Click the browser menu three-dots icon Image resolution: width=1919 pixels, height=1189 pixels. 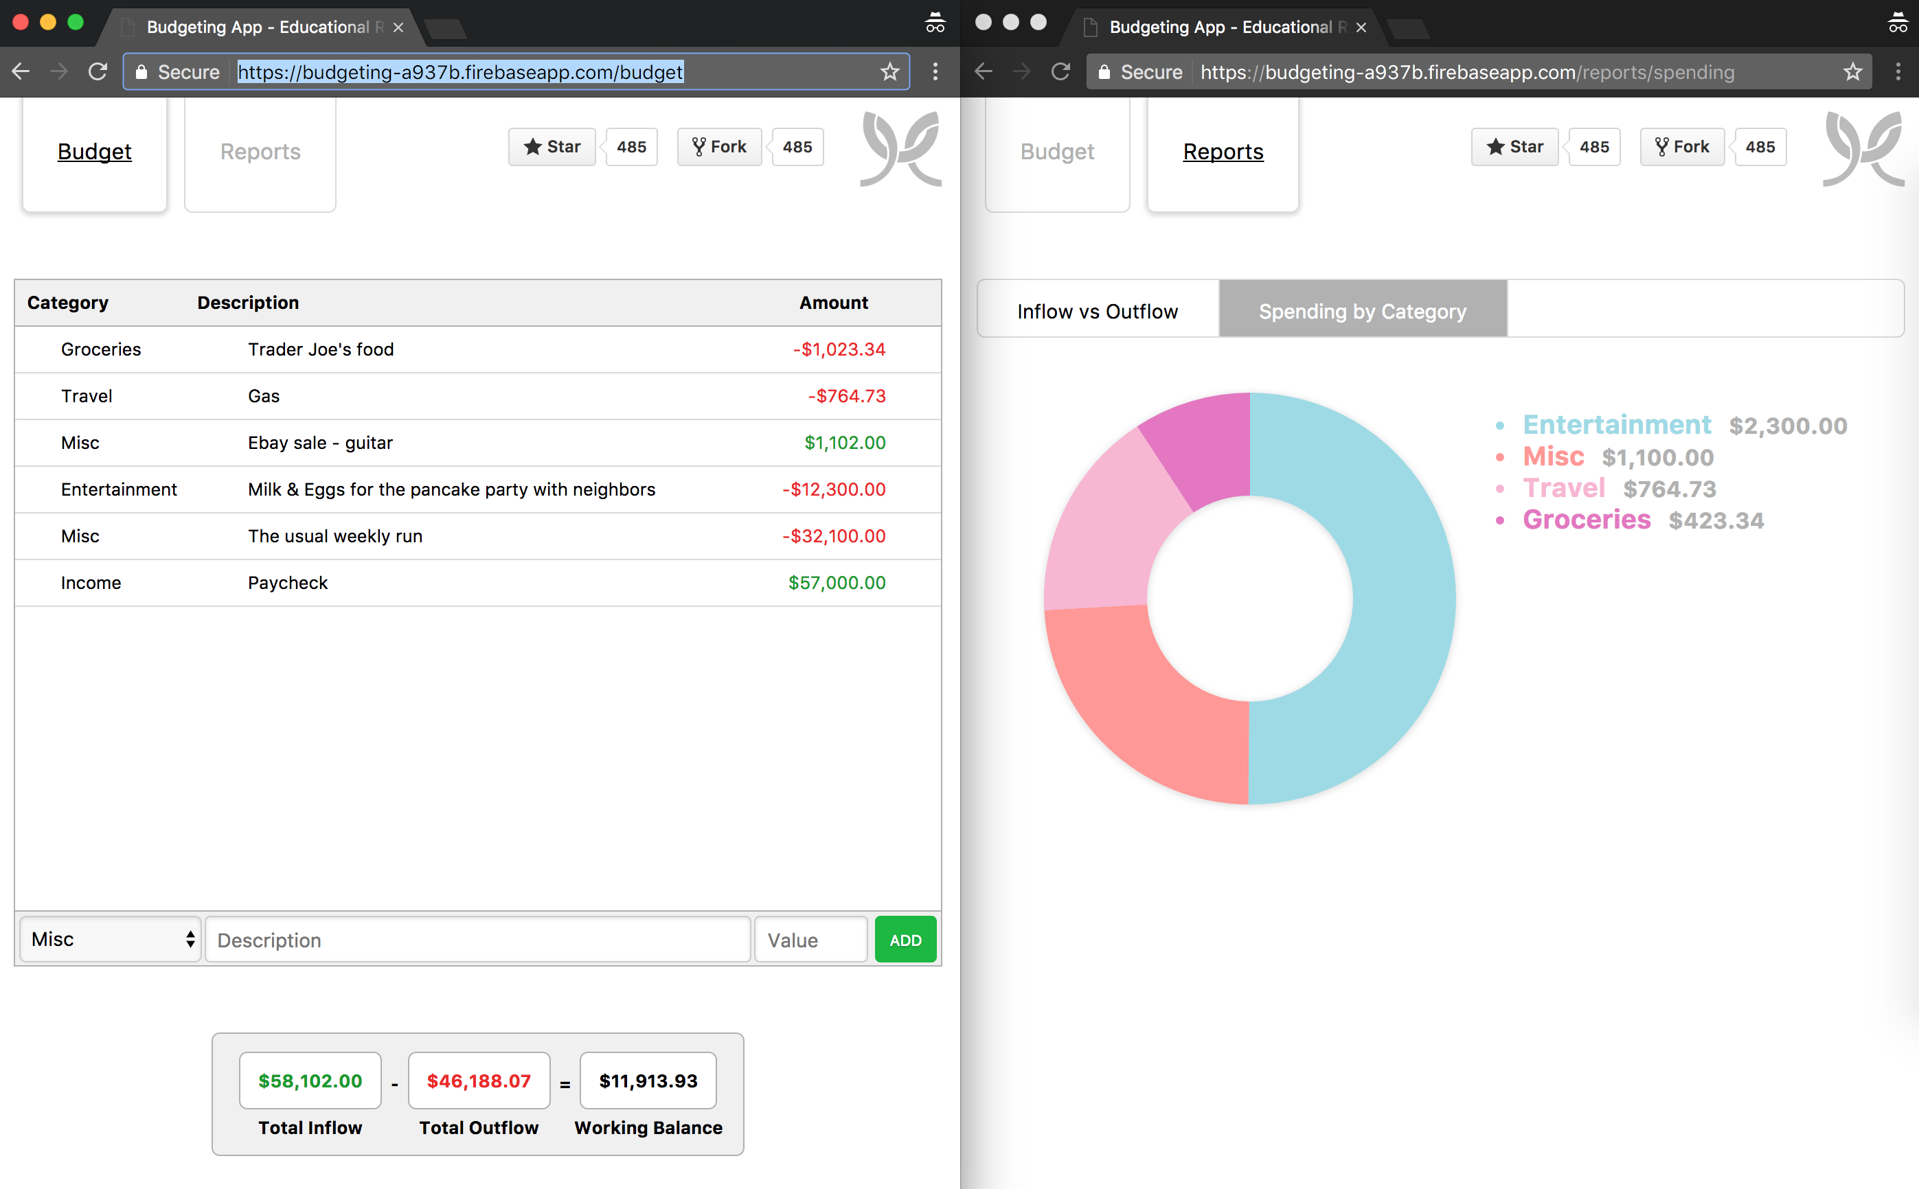click(935, 71)
